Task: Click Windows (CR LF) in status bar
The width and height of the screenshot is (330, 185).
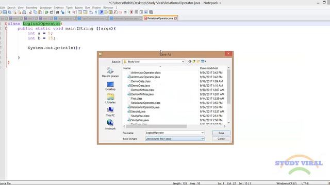Action: (x=286, y=183)
